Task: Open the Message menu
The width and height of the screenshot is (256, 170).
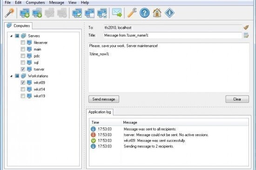Action: click(56, 3)
